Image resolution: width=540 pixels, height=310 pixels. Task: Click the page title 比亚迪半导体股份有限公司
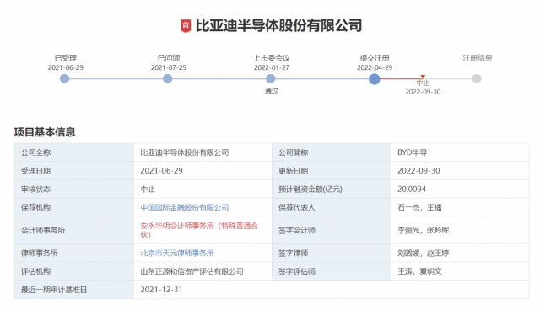coord(279,26)
